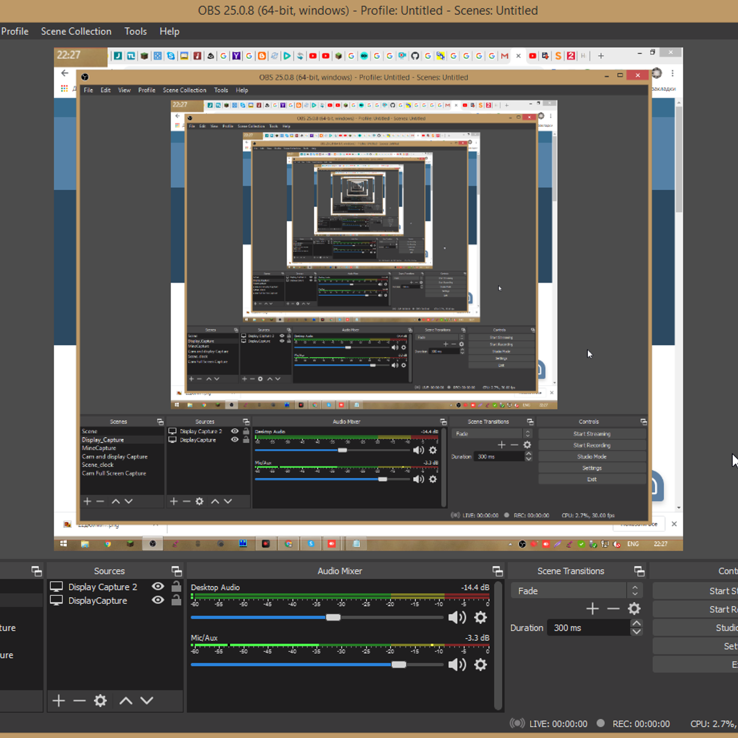Select the GitHub tab in previewed Chrome

[415, 56]
